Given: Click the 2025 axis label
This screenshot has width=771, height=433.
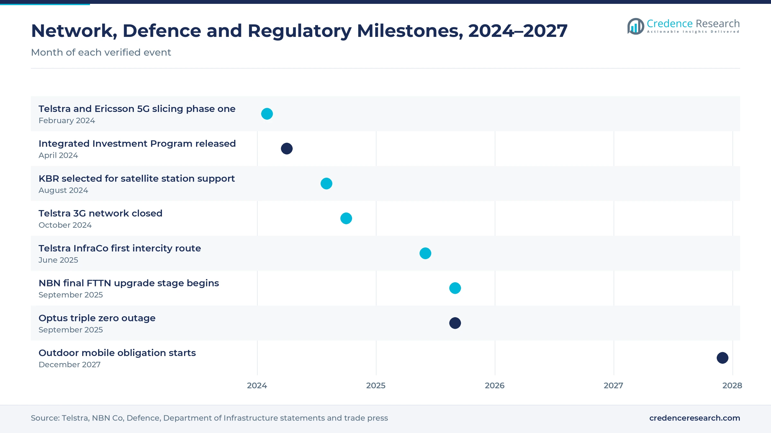Looking at the screenshot, I should pyautogui.click(x=376, y=386).
